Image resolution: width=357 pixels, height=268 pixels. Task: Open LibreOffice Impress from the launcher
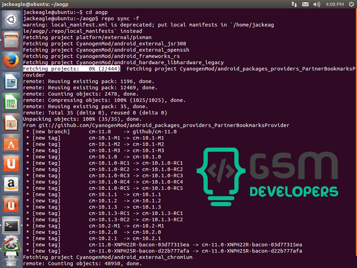pos(11,122)
